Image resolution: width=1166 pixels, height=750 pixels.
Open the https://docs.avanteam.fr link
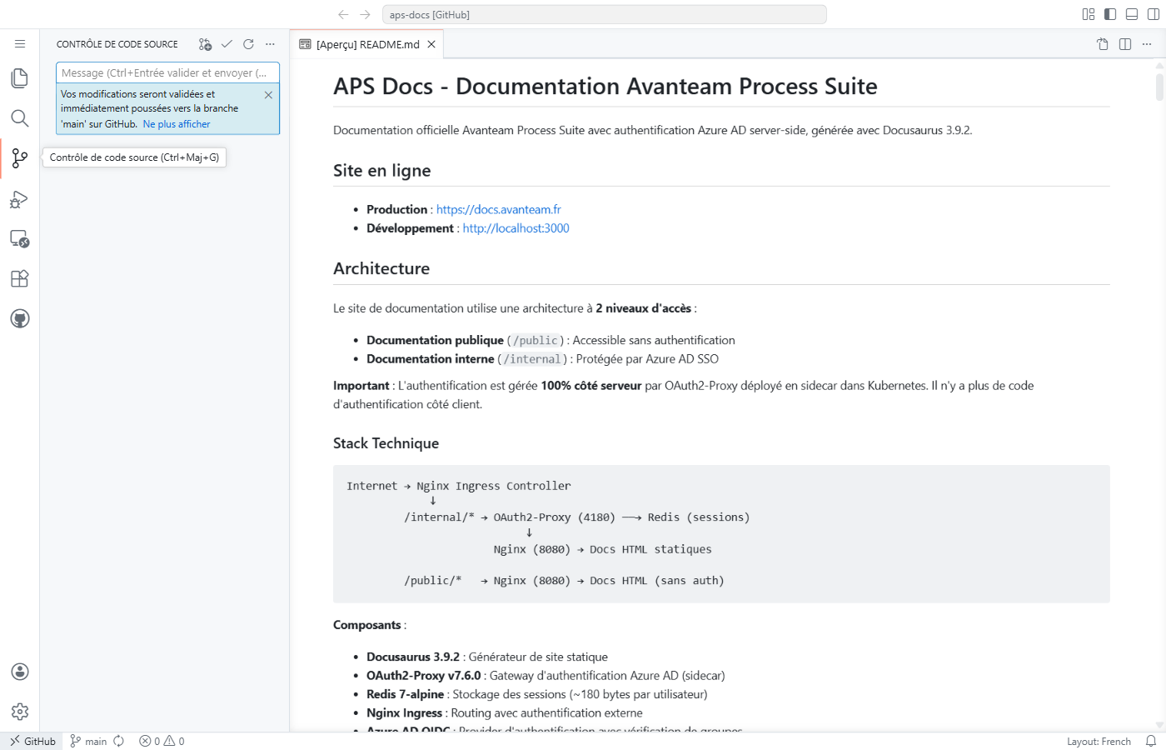498,209
